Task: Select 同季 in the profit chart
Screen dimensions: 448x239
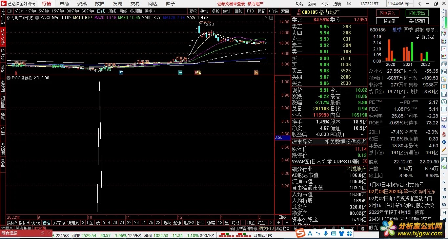Action: [408, 30]
